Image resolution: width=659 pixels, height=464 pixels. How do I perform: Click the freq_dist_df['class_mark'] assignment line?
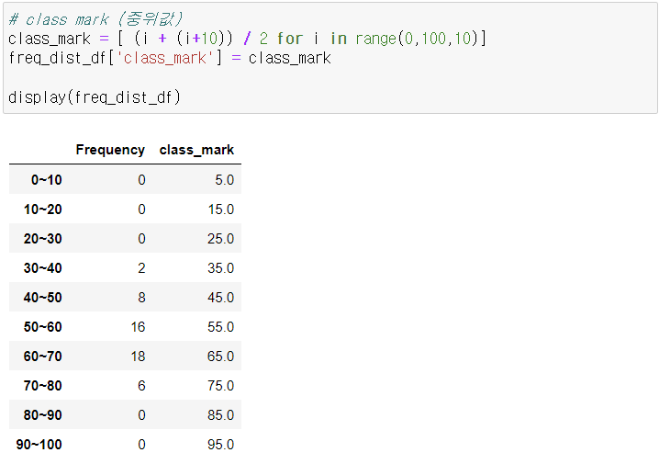click(170, 58)
